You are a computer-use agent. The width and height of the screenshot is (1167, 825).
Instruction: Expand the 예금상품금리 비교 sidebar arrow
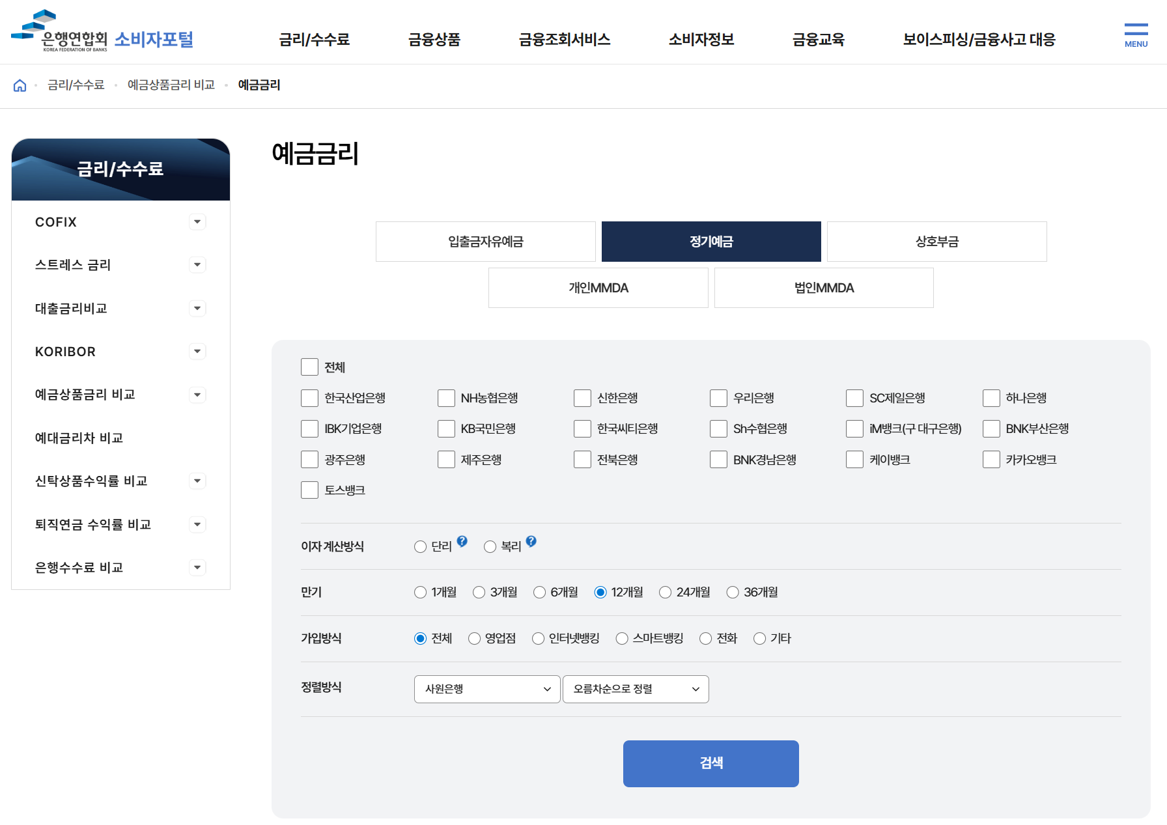197,395
